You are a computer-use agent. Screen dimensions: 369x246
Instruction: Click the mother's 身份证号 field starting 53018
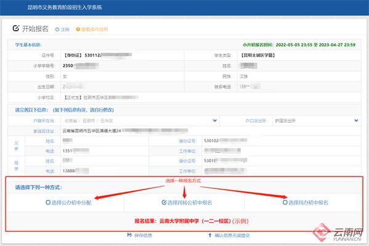pos(281,161)
